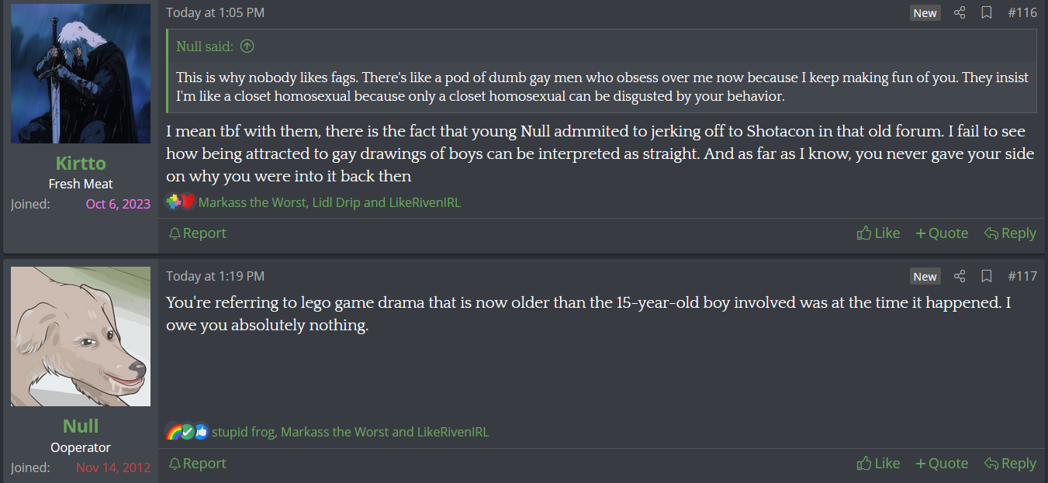Reply to Null's post #117
This screenshot has height=483, width=1048.
point(1010,464)
